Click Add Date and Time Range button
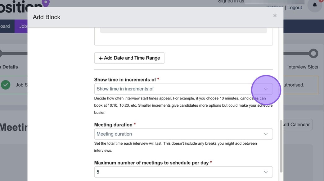Viewport: 324px width, 181px height. [x=129, y=58]
